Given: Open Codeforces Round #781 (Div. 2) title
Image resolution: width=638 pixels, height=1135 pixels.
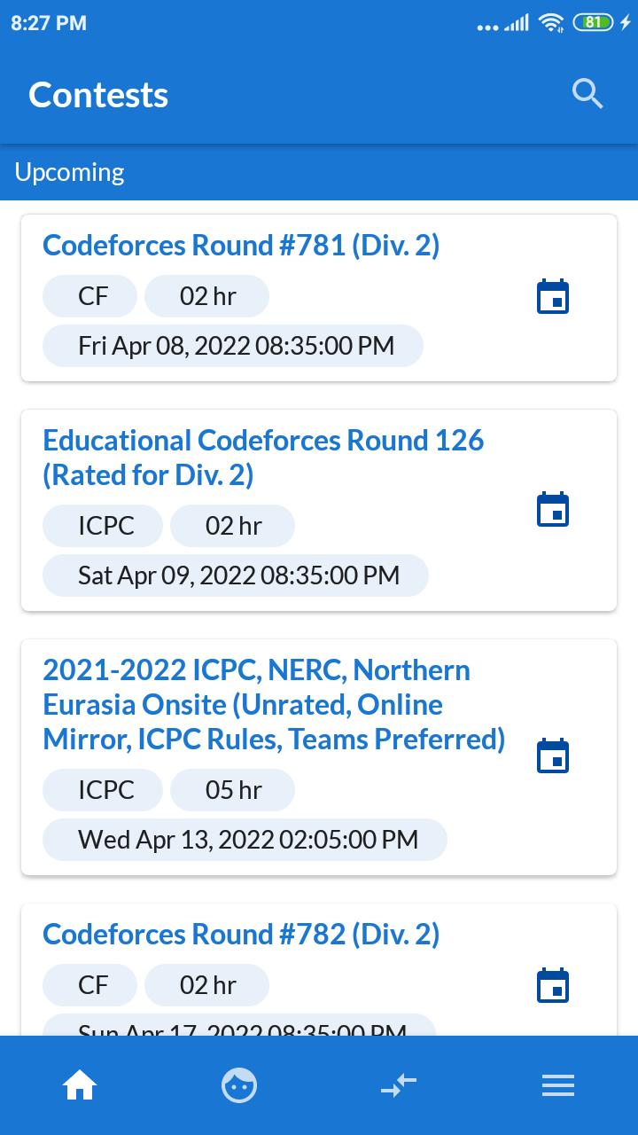Looking at the screenshot, I should (241, 246).
